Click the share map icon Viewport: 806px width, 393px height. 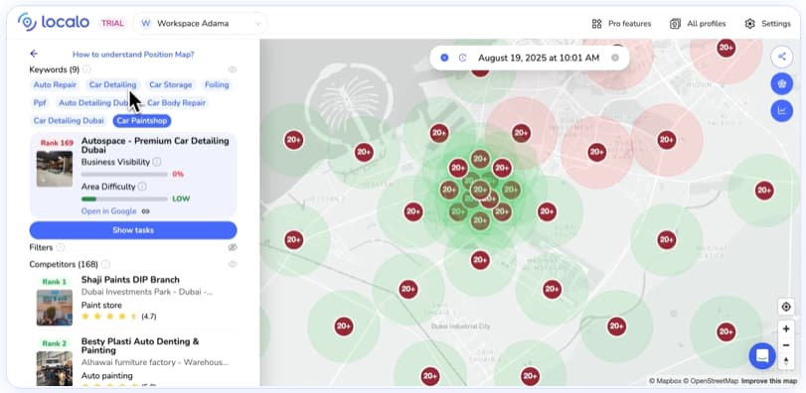782,57
